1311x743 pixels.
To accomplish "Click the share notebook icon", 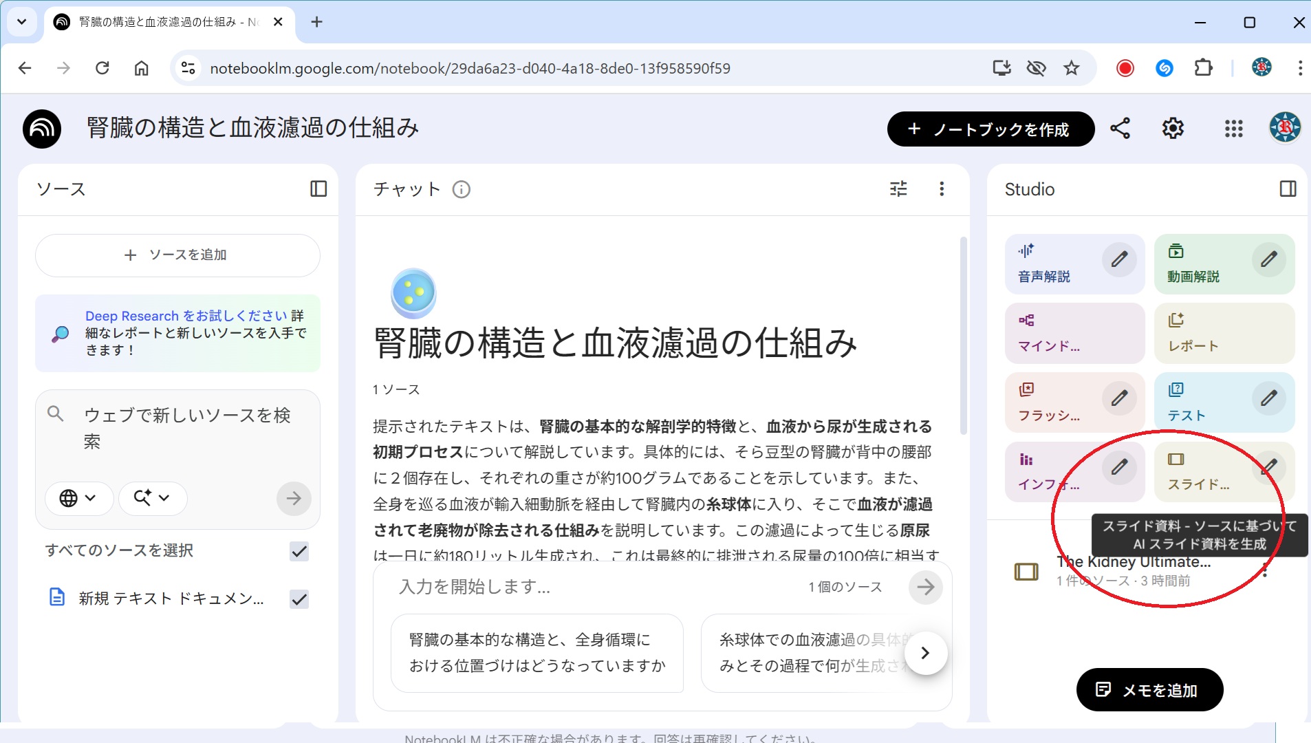I will point(1120,129).
